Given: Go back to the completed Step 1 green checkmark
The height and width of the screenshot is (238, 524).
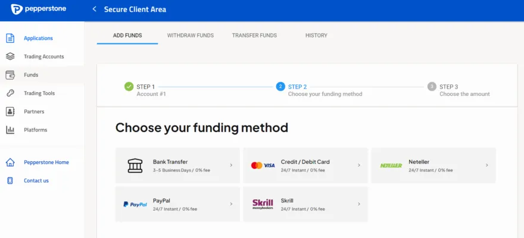Looking at the screenshot, I should (x=129, y=87).
